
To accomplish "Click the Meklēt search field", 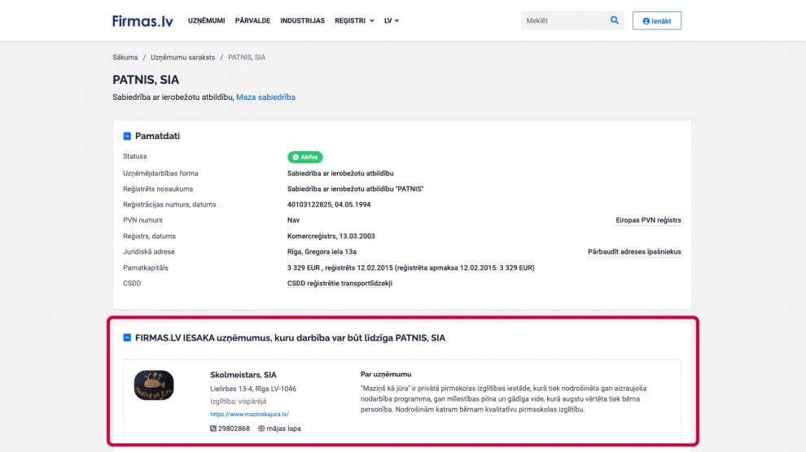I will click(563, 20).
